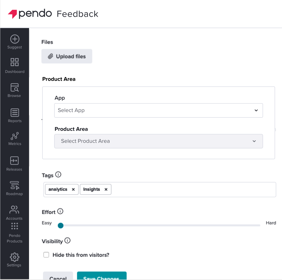This screenshot has height=280, width=282.
Task: Go to the Dashboard grid icon
Action: click(15, 62)
